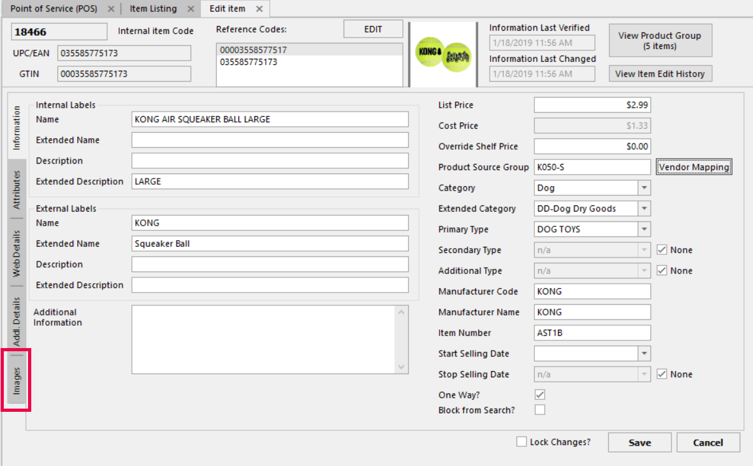
Task: Click the Internal Labels Name field
Action: [270, 119]
